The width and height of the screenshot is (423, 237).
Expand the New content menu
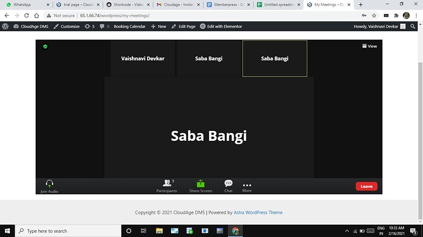pos(159,26)
